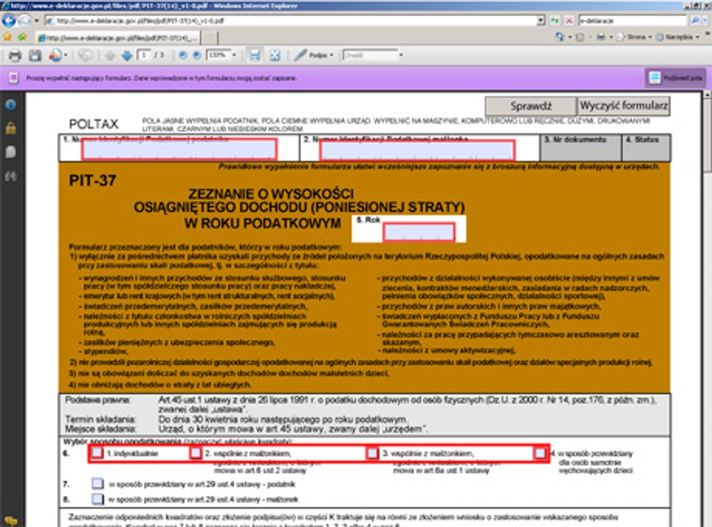Check box 4 for single parents option
This screenshot has height=527, width=712.
[x=540, y=453]
